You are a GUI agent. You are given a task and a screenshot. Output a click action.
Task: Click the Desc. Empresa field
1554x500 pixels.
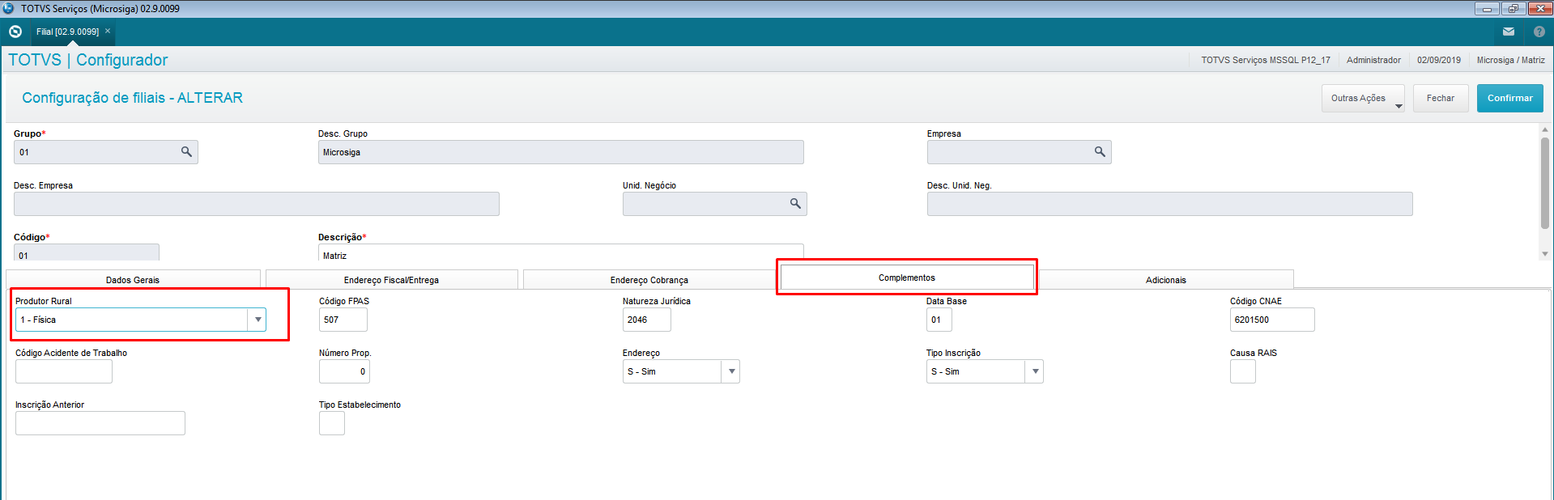(256, 204)
